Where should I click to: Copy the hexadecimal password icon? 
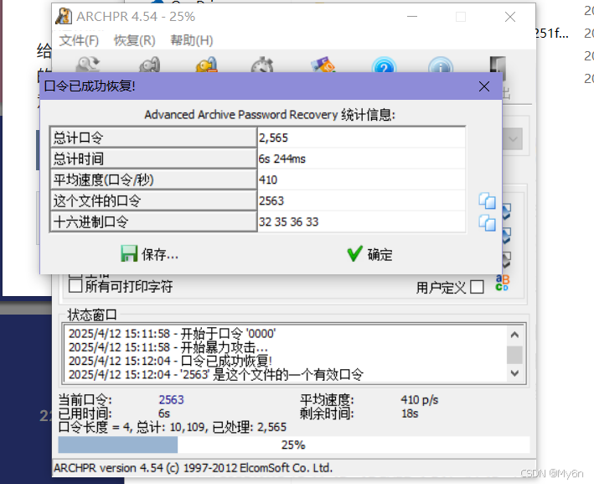(x=487, y=222)
